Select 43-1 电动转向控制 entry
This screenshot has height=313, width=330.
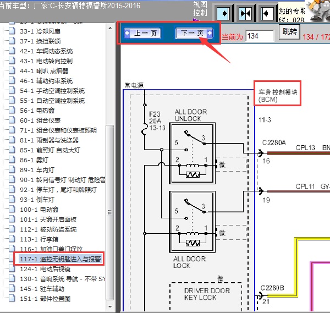(x=46, y=61)
